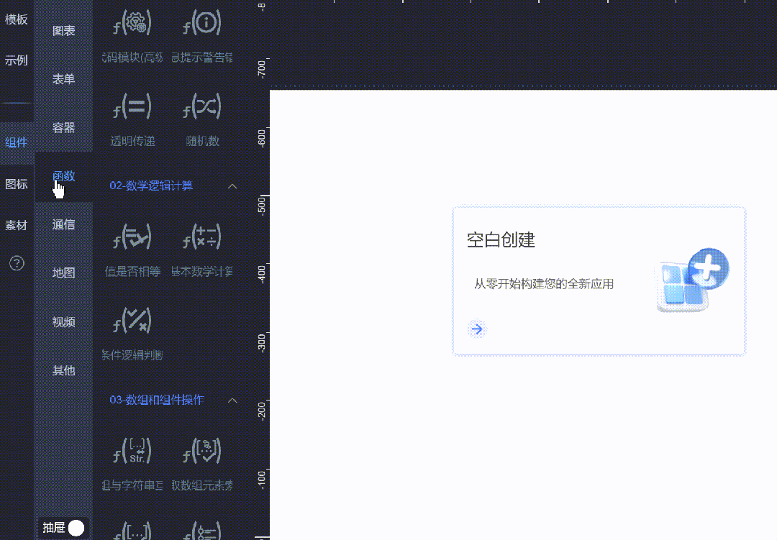Click the blue arrow on 空白创建 card

coord(477,329)
